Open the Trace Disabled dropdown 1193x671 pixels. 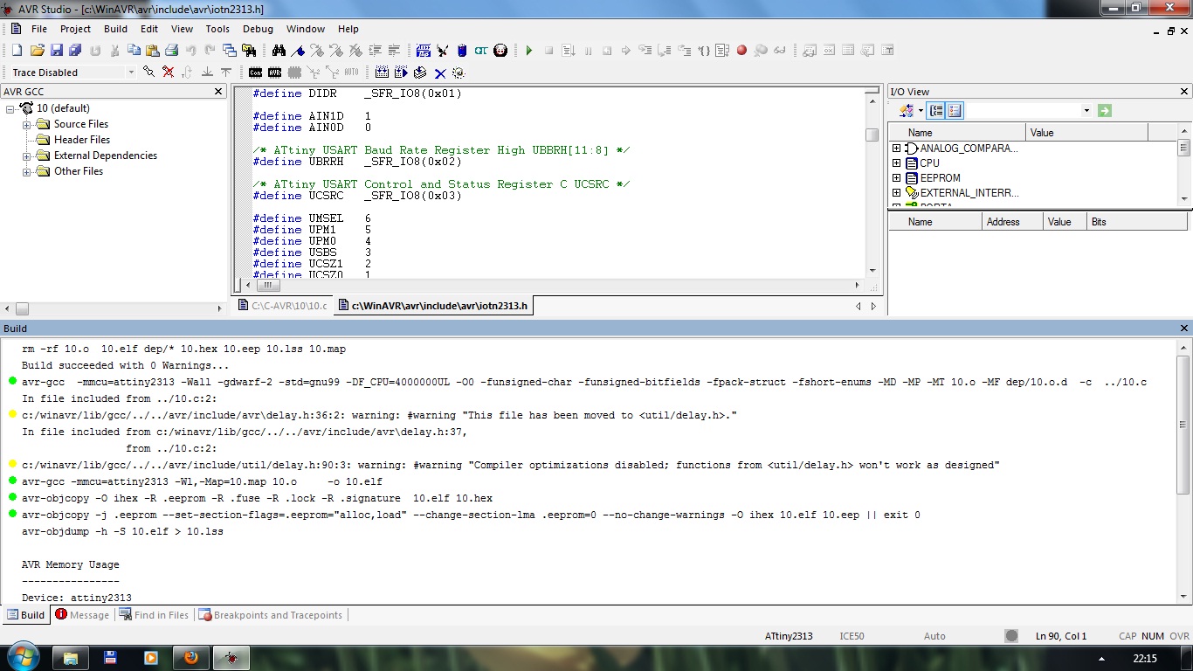(131, 73)
